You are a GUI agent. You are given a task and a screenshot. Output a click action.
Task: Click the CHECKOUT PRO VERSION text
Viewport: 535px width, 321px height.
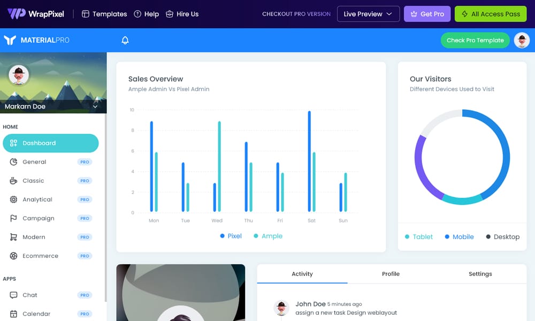(296, 14)
